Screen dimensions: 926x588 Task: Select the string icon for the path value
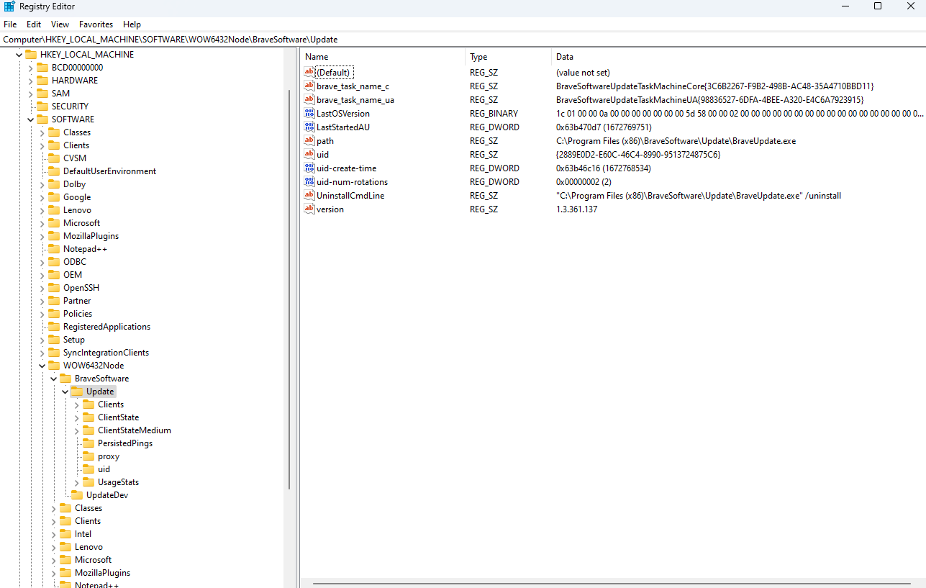click(x=309, y=140)
